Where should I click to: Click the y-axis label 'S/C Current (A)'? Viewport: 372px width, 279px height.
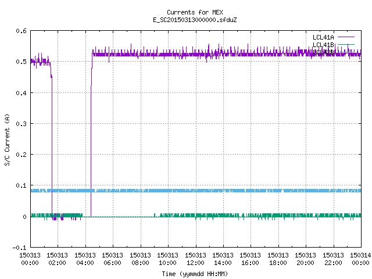click(x=7, y=139)
